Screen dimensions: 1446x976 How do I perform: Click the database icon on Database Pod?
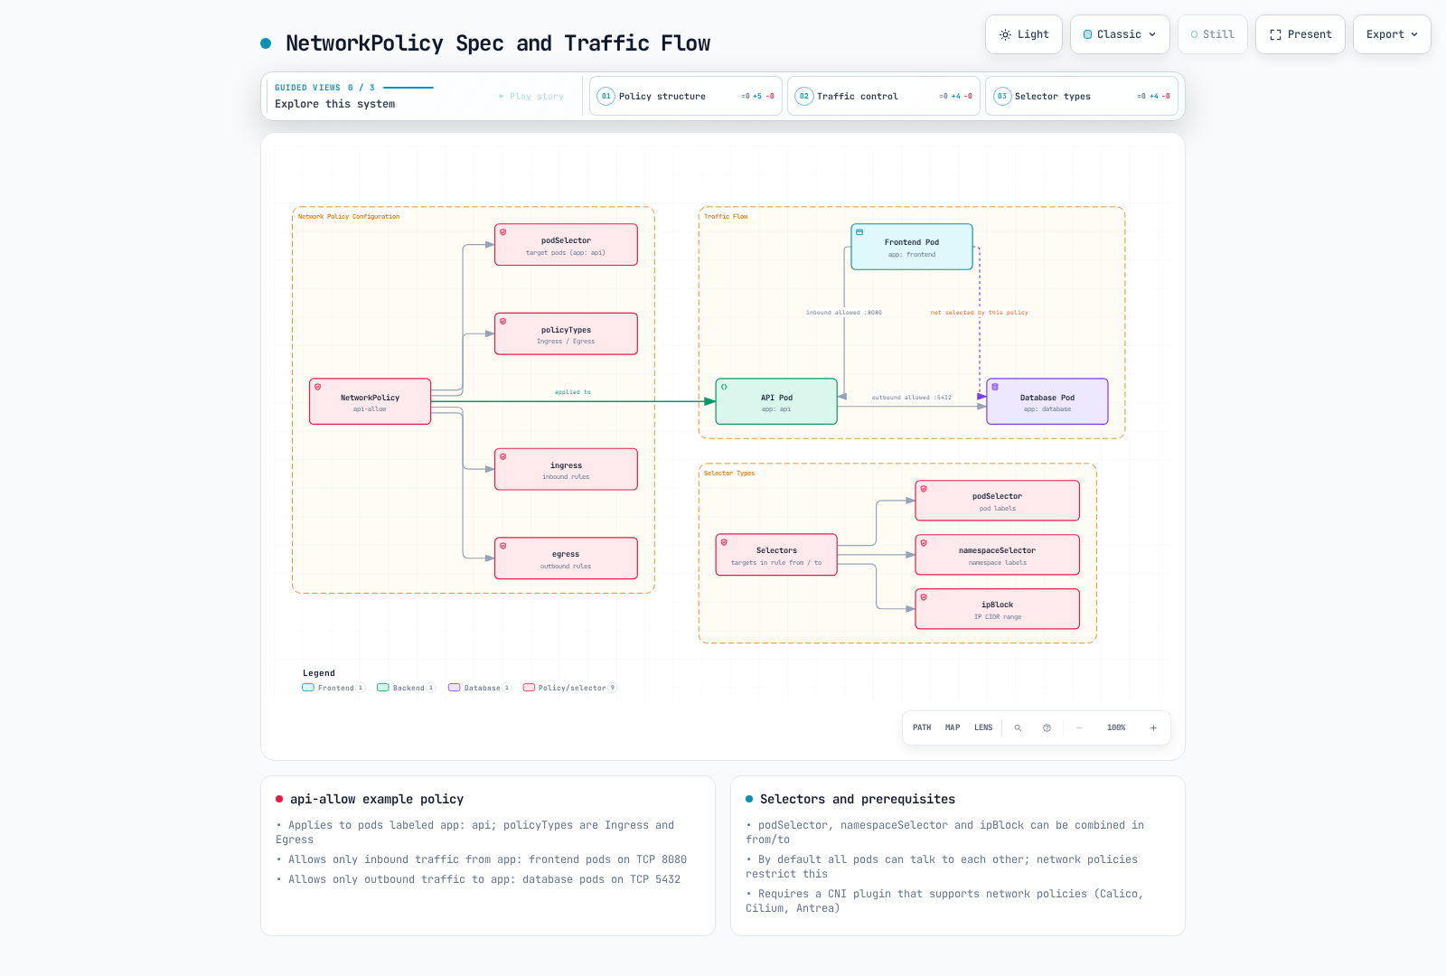(995, 387)
